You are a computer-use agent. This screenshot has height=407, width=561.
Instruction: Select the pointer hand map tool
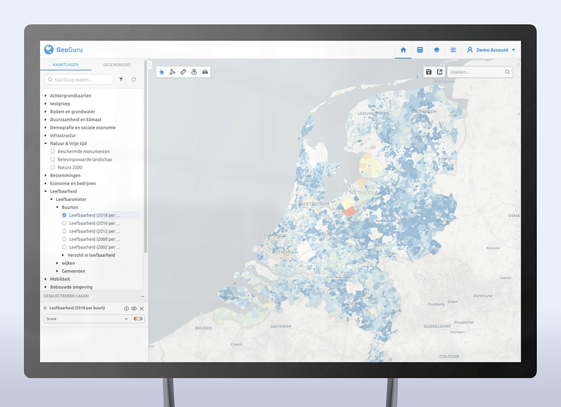[161, 72]
